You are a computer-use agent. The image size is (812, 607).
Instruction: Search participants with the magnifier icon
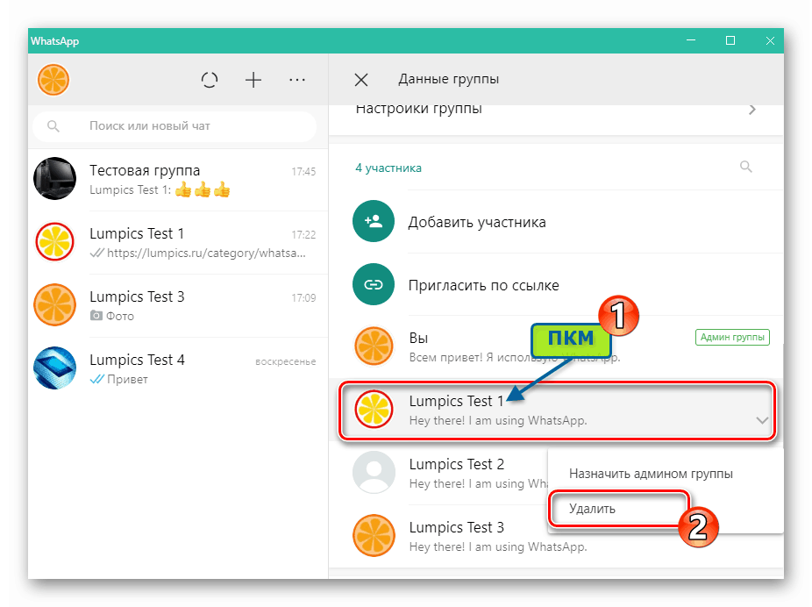pyautogui.click(x=745, y=167)
